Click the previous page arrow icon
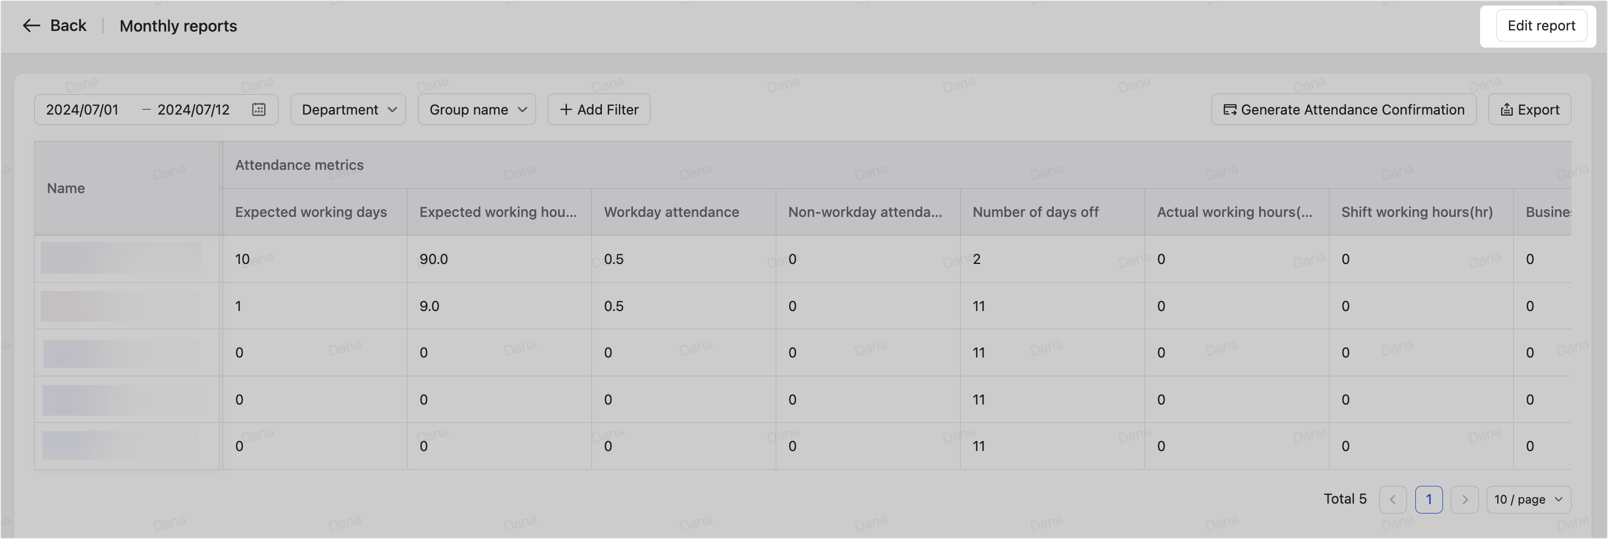This screenshot has width=1608, height=539. (1393, 499)
